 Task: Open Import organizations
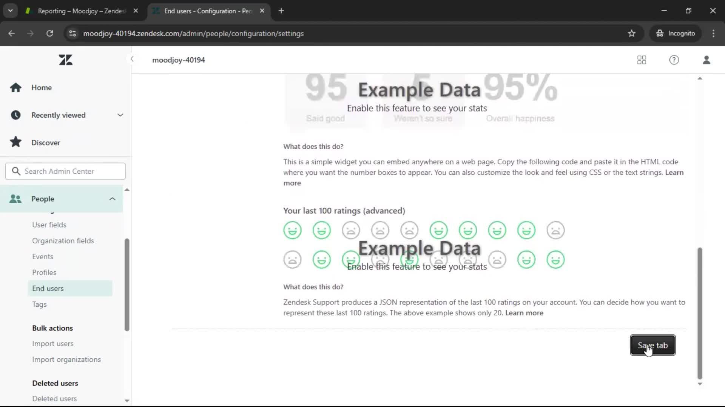pyautogui.click(x=66, y=360)
